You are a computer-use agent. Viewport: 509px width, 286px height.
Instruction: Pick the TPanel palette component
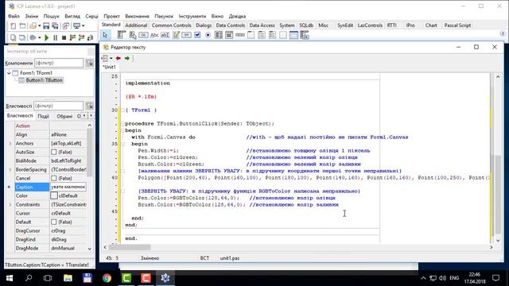point(283,35)
